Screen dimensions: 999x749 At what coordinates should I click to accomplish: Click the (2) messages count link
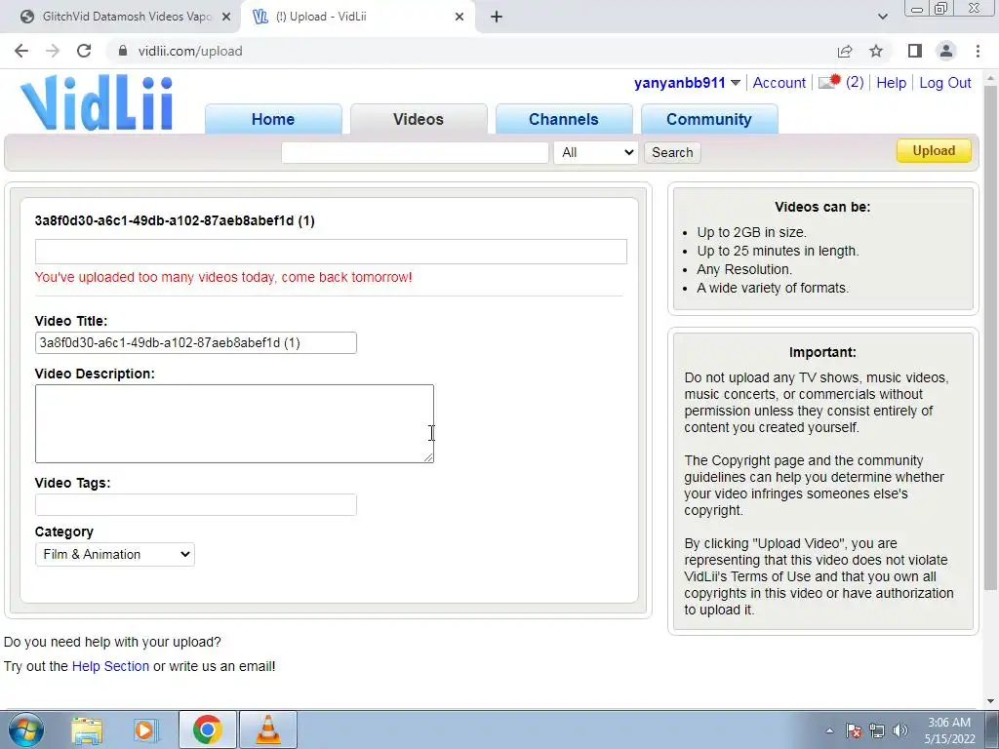[855, 83]
